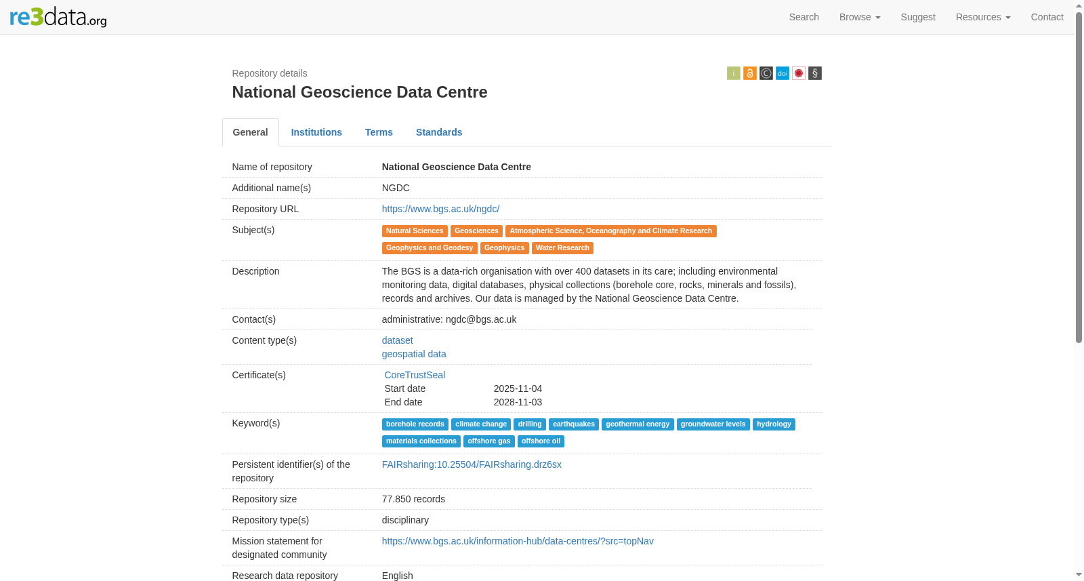Click the orange open access padlock icon
This screenshot has height=581, width=1084.
click(x=750, y=73)
